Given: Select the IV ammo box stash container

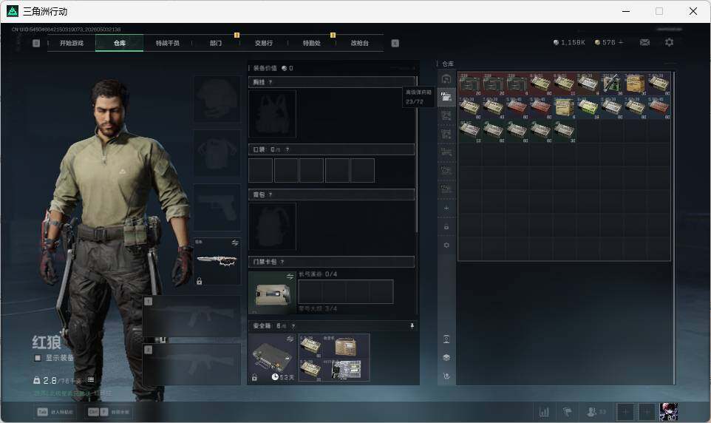Looking at the screenshot, I should click(446, 97).
